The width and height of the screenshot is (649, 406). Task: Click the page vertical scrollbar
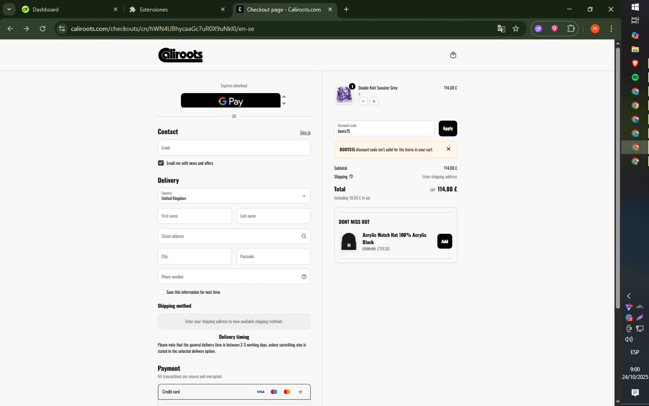point(618,177)
